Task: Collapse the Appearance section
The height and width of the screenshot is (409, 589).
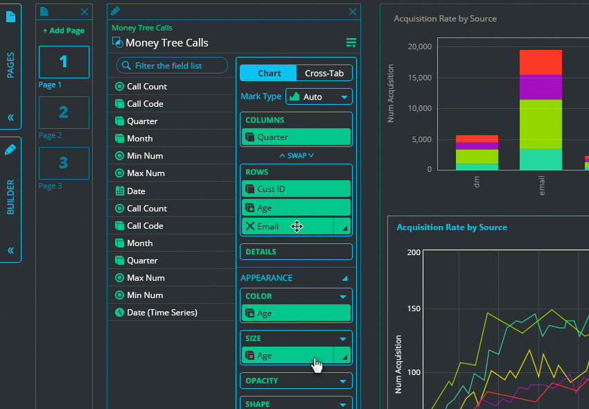Action: pyautogui.click(x=345, y=278)
